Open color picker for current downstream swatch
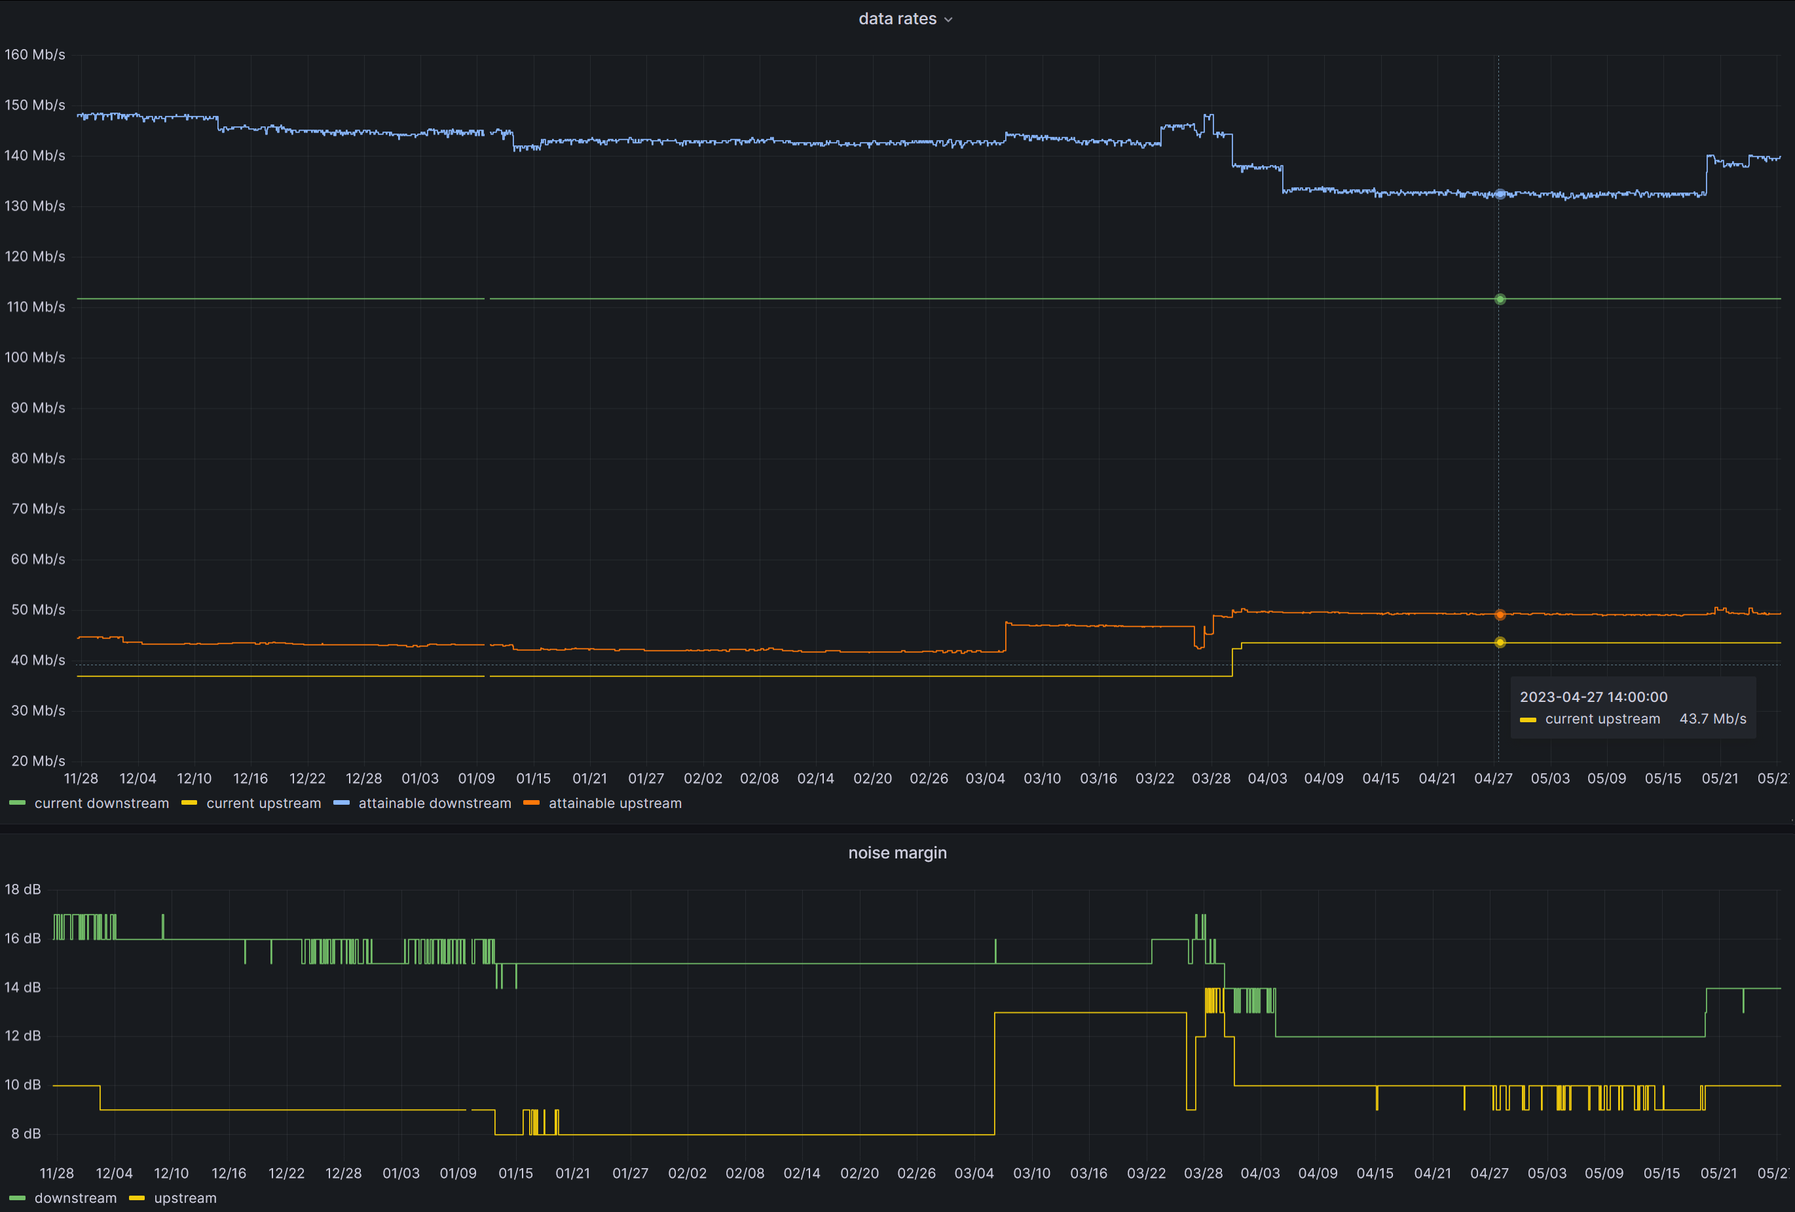 17,803
